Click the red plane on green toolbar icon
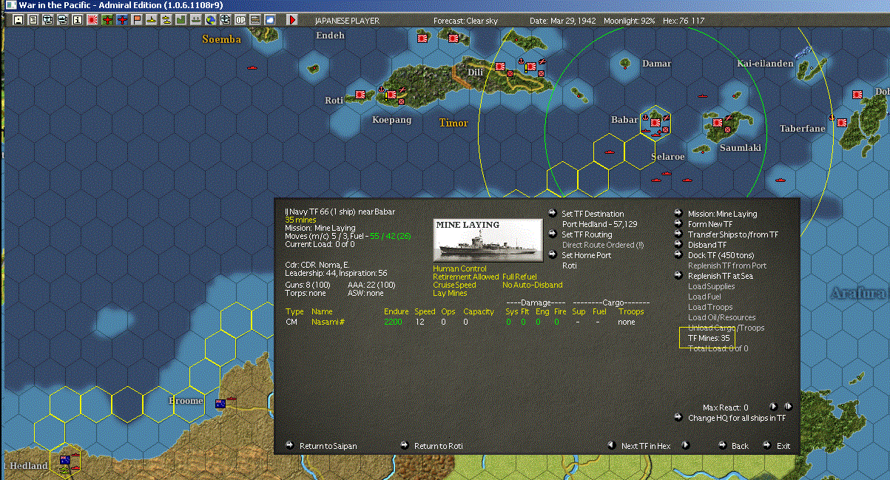The image size is (890, 480). 107,20
